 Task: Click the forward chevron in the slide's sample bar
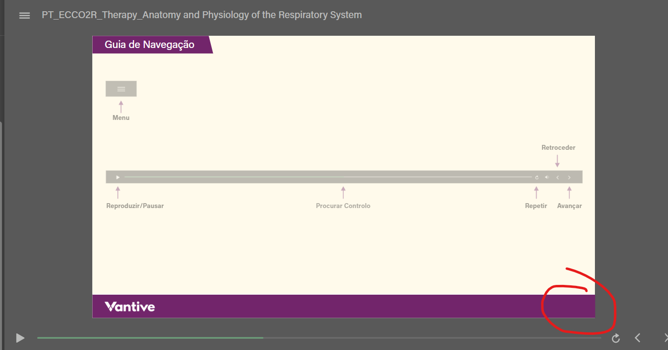click(569, 177)
